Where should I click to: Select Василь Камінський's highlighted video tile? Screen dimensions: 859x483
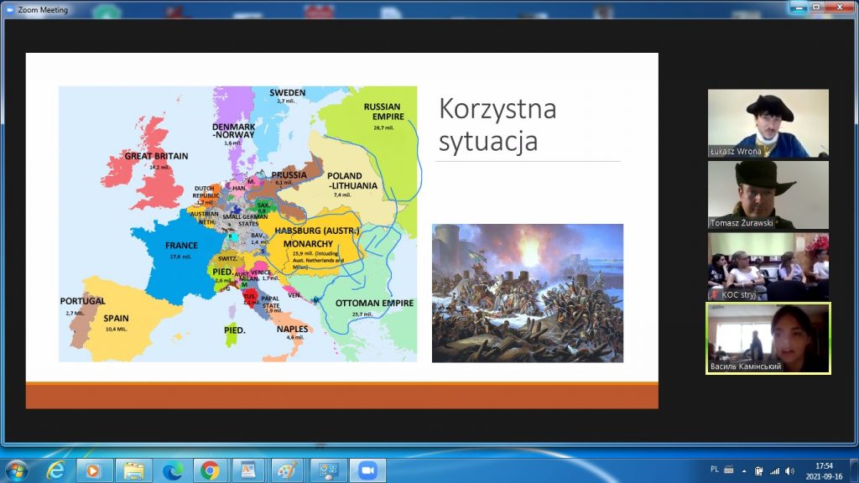pyautogui.click(x=768, y=338)
